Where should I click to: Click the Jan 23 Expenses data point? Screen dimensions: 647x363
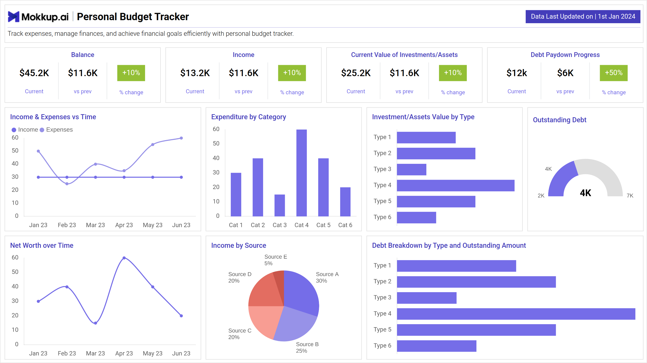pyautogui.click(x=38, y=151)
